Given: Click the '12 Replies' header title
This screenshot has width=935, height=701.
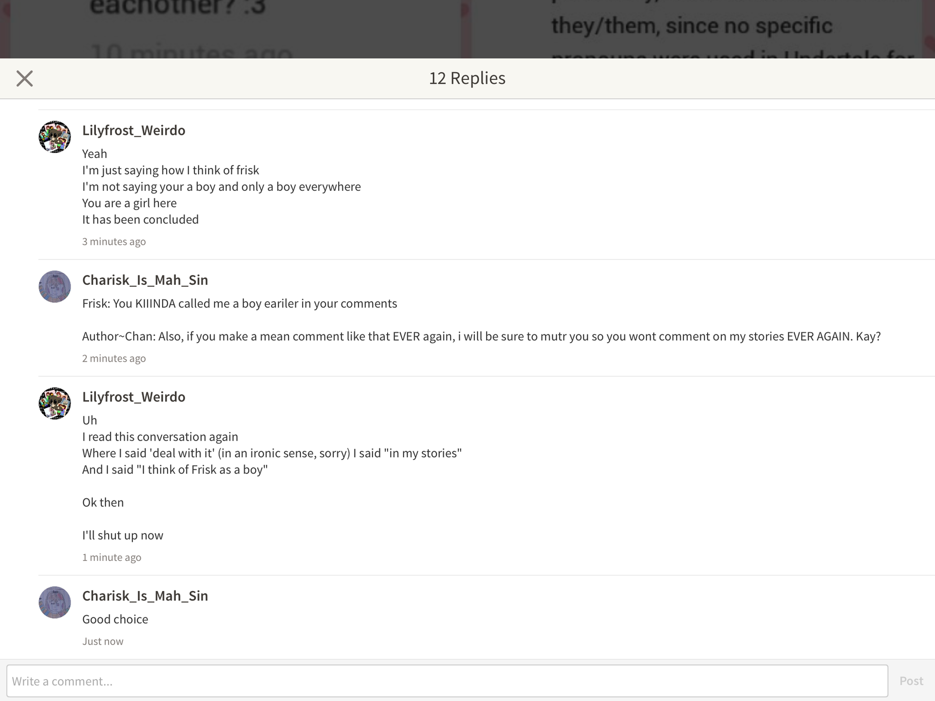Looking at the screenshot, I should (467, 78).
